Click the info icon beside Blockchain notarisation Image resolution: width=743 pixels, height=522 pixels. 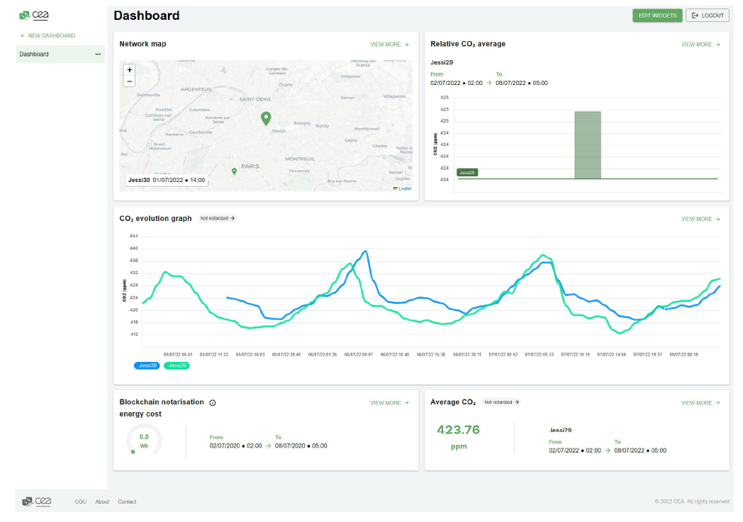(212, 403)
